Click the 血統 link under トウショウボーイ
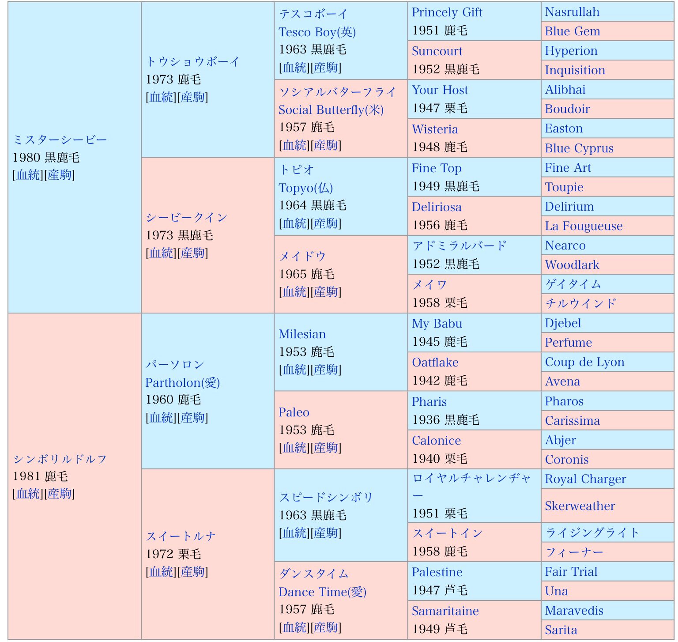The height and width of the screenshot is (642, 678). (161, 97)
